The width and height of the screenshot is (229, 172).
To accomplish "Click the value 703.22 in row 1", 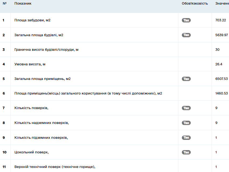I will click(221, 20).
